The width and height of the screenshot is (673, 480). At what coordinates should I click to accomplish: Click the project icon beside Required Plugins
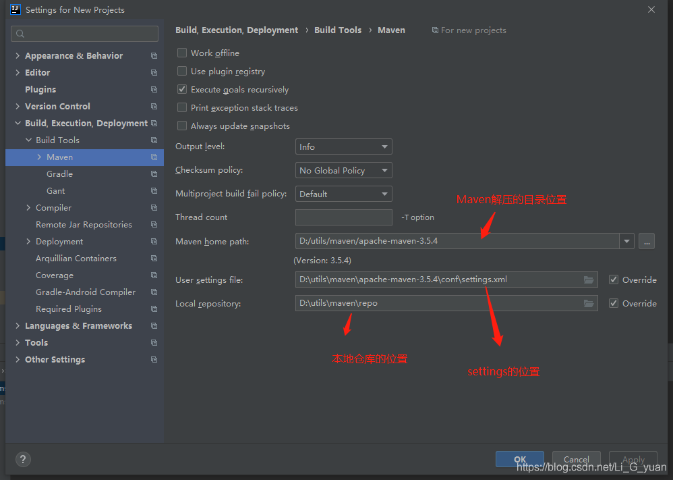(154, 309)
